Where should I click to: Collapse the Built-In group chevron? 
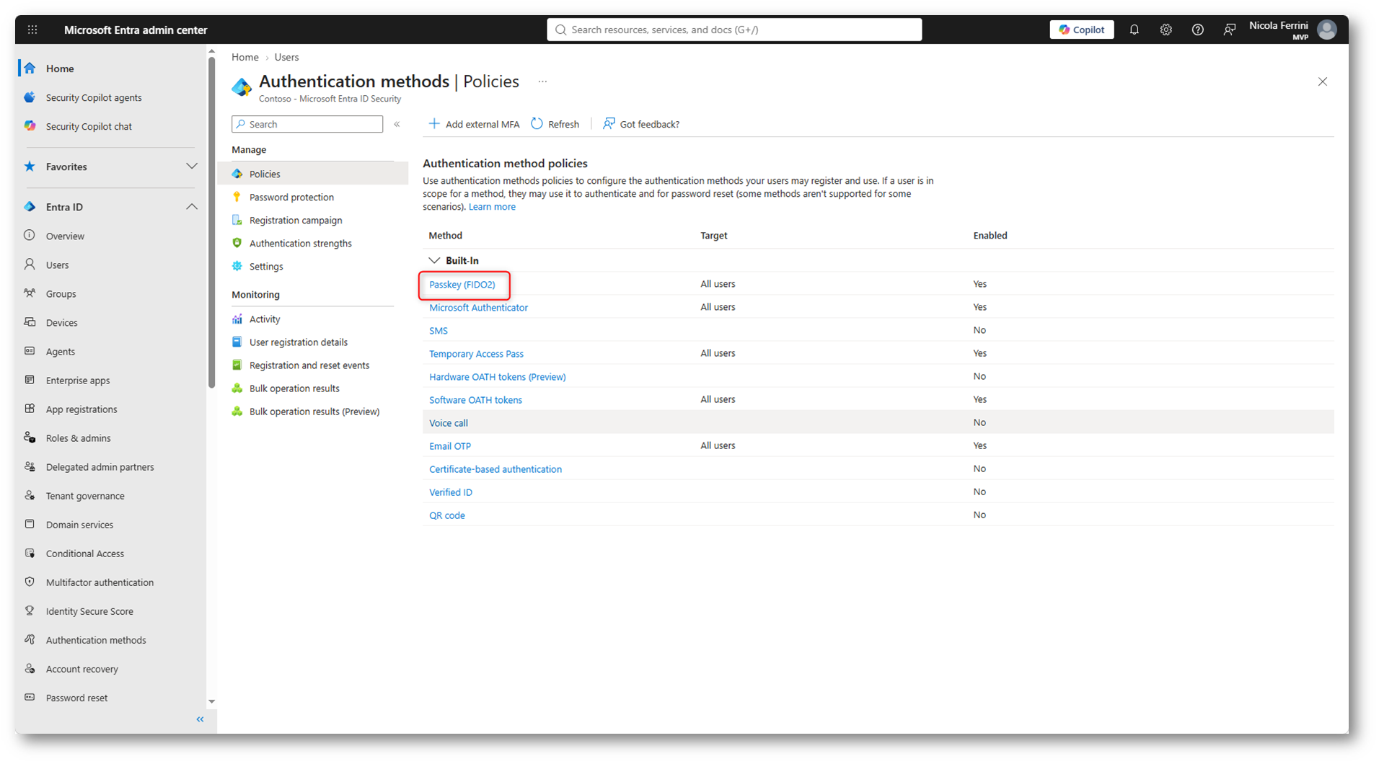click(434, 260)
